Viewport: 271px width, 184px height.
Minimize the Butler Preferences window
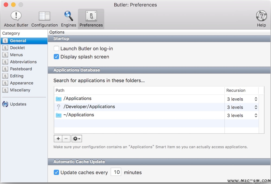13,5
